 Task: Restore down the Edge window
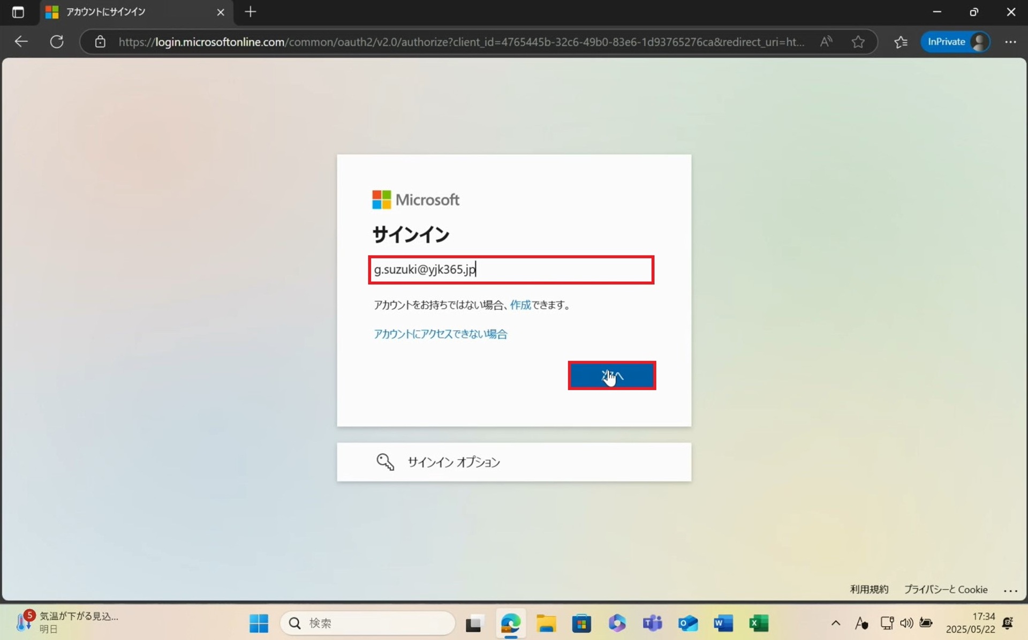[x=974, y=12]
